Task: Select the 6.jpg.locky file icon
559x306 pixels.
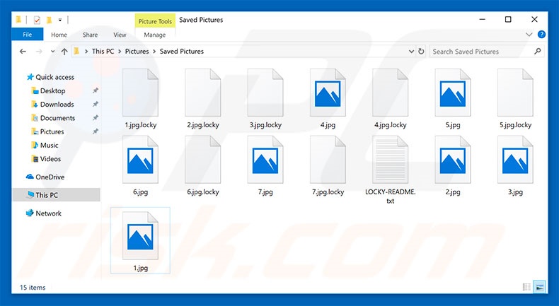Action: click(203, 160)
